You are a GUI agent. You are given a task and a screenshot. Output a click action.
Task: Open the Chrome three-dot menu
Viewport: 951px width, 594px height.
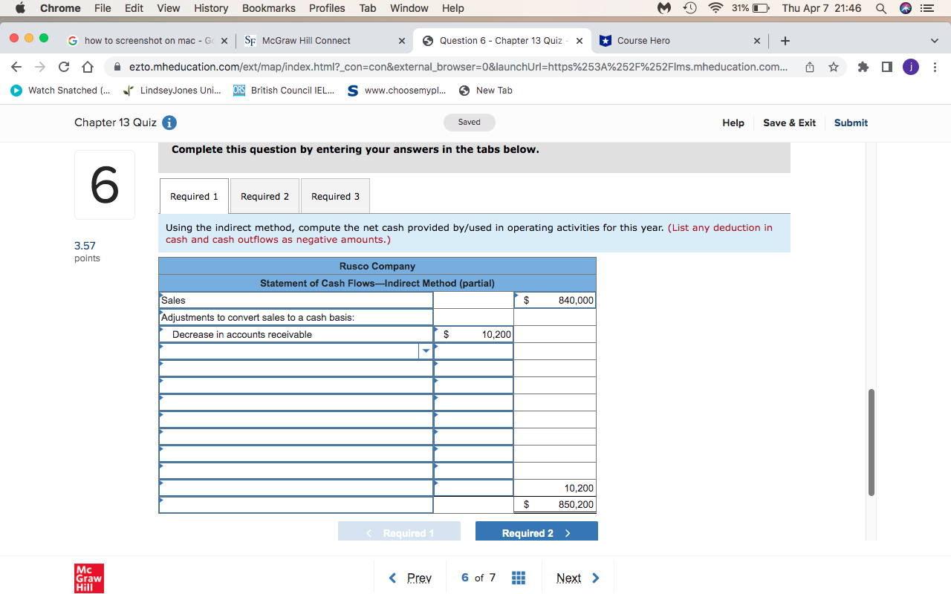(935, 66)
